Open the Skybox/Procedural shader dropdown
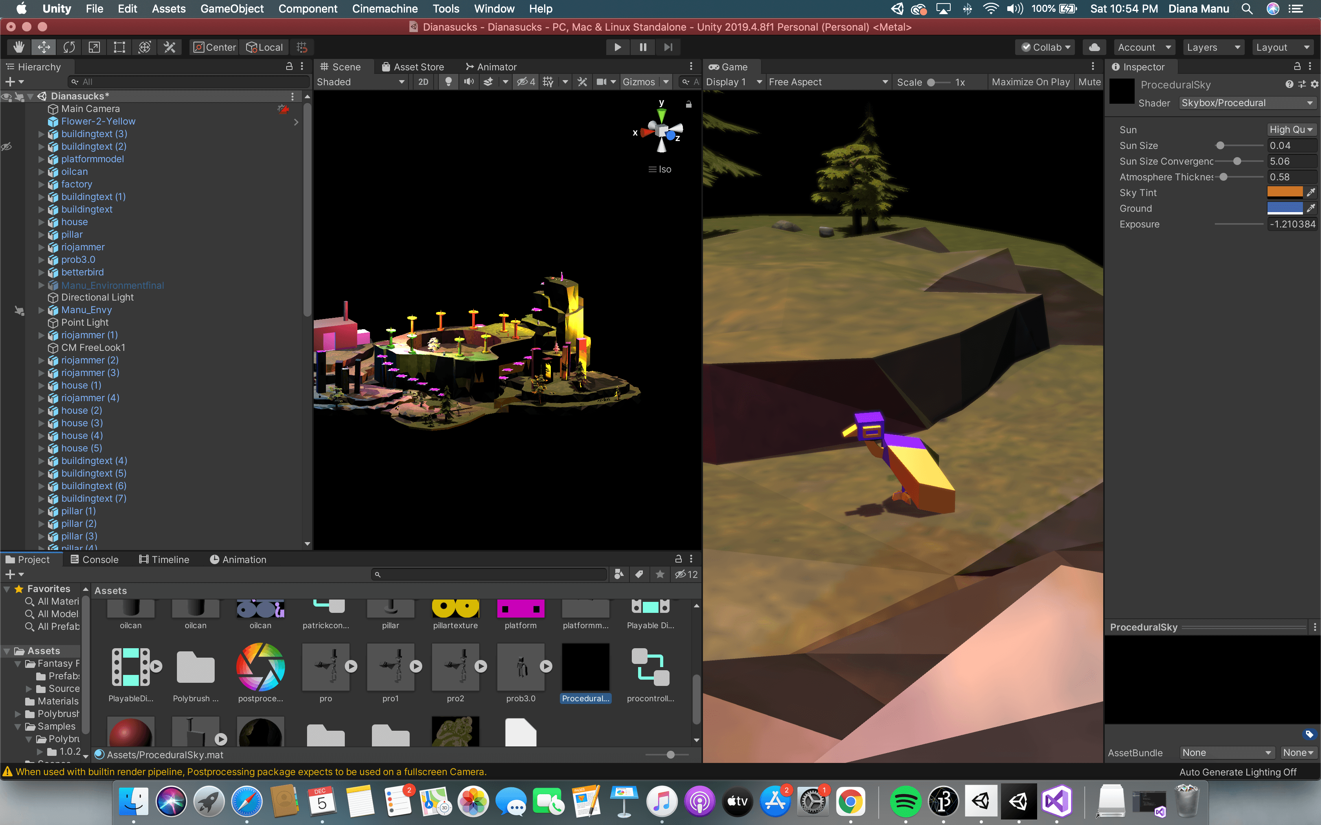 click(1246, 103)
